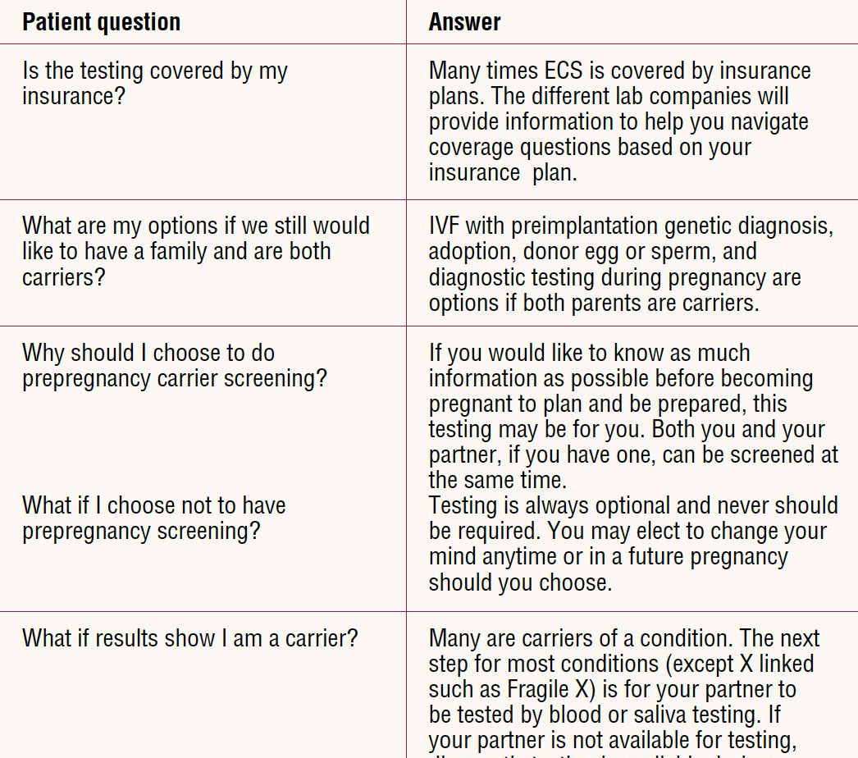Select the "What if I choose not" question
The width and height of the screenshot is (858, 758).
pos(153,518)
